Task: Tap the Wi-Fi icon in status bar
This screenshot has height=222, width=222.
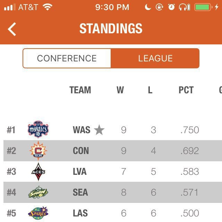Action: [x=47, y=7]
